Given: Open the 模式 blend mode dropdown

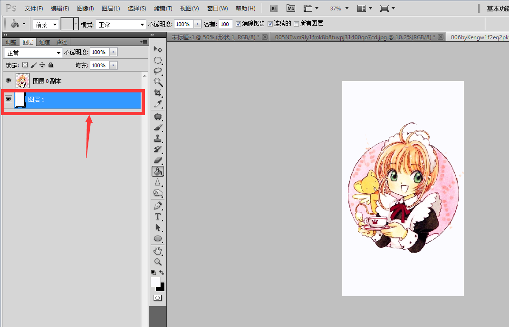Looking at the screenshot, I should click(x=121, y=25).
